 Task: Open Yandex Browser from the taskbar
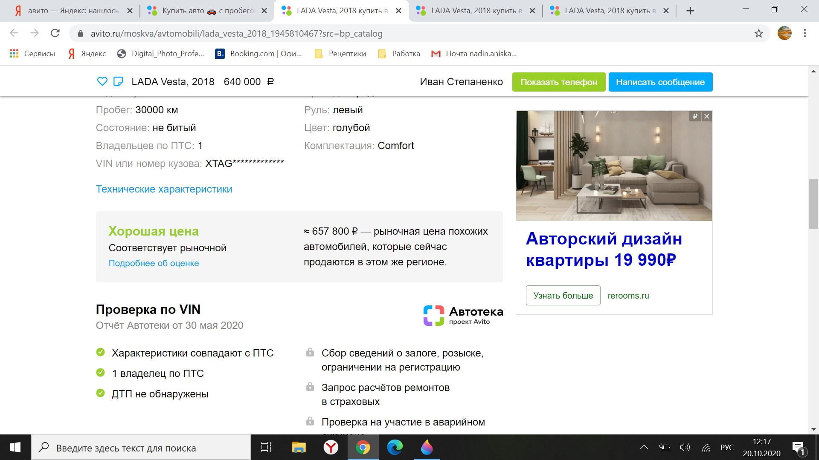click(x=331, y=447)
